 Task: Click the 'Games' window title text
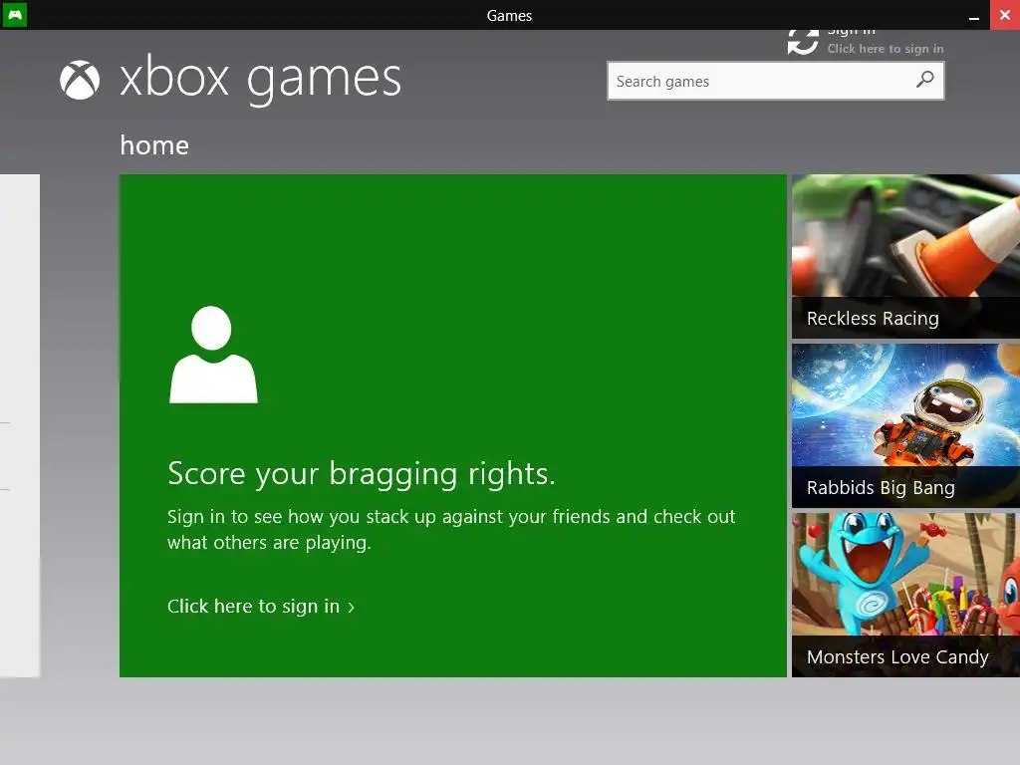tap(509, 16)
